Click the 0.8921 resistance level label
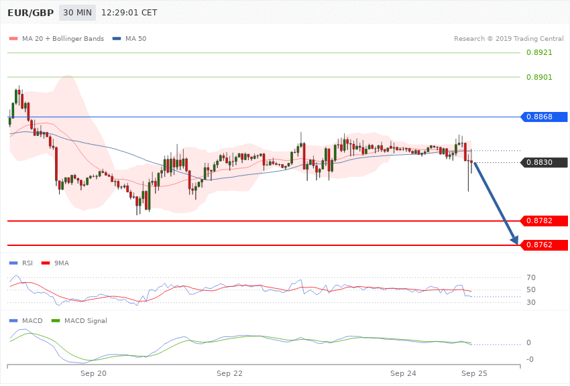Screen dimensions: 570x386 [539, 52]
